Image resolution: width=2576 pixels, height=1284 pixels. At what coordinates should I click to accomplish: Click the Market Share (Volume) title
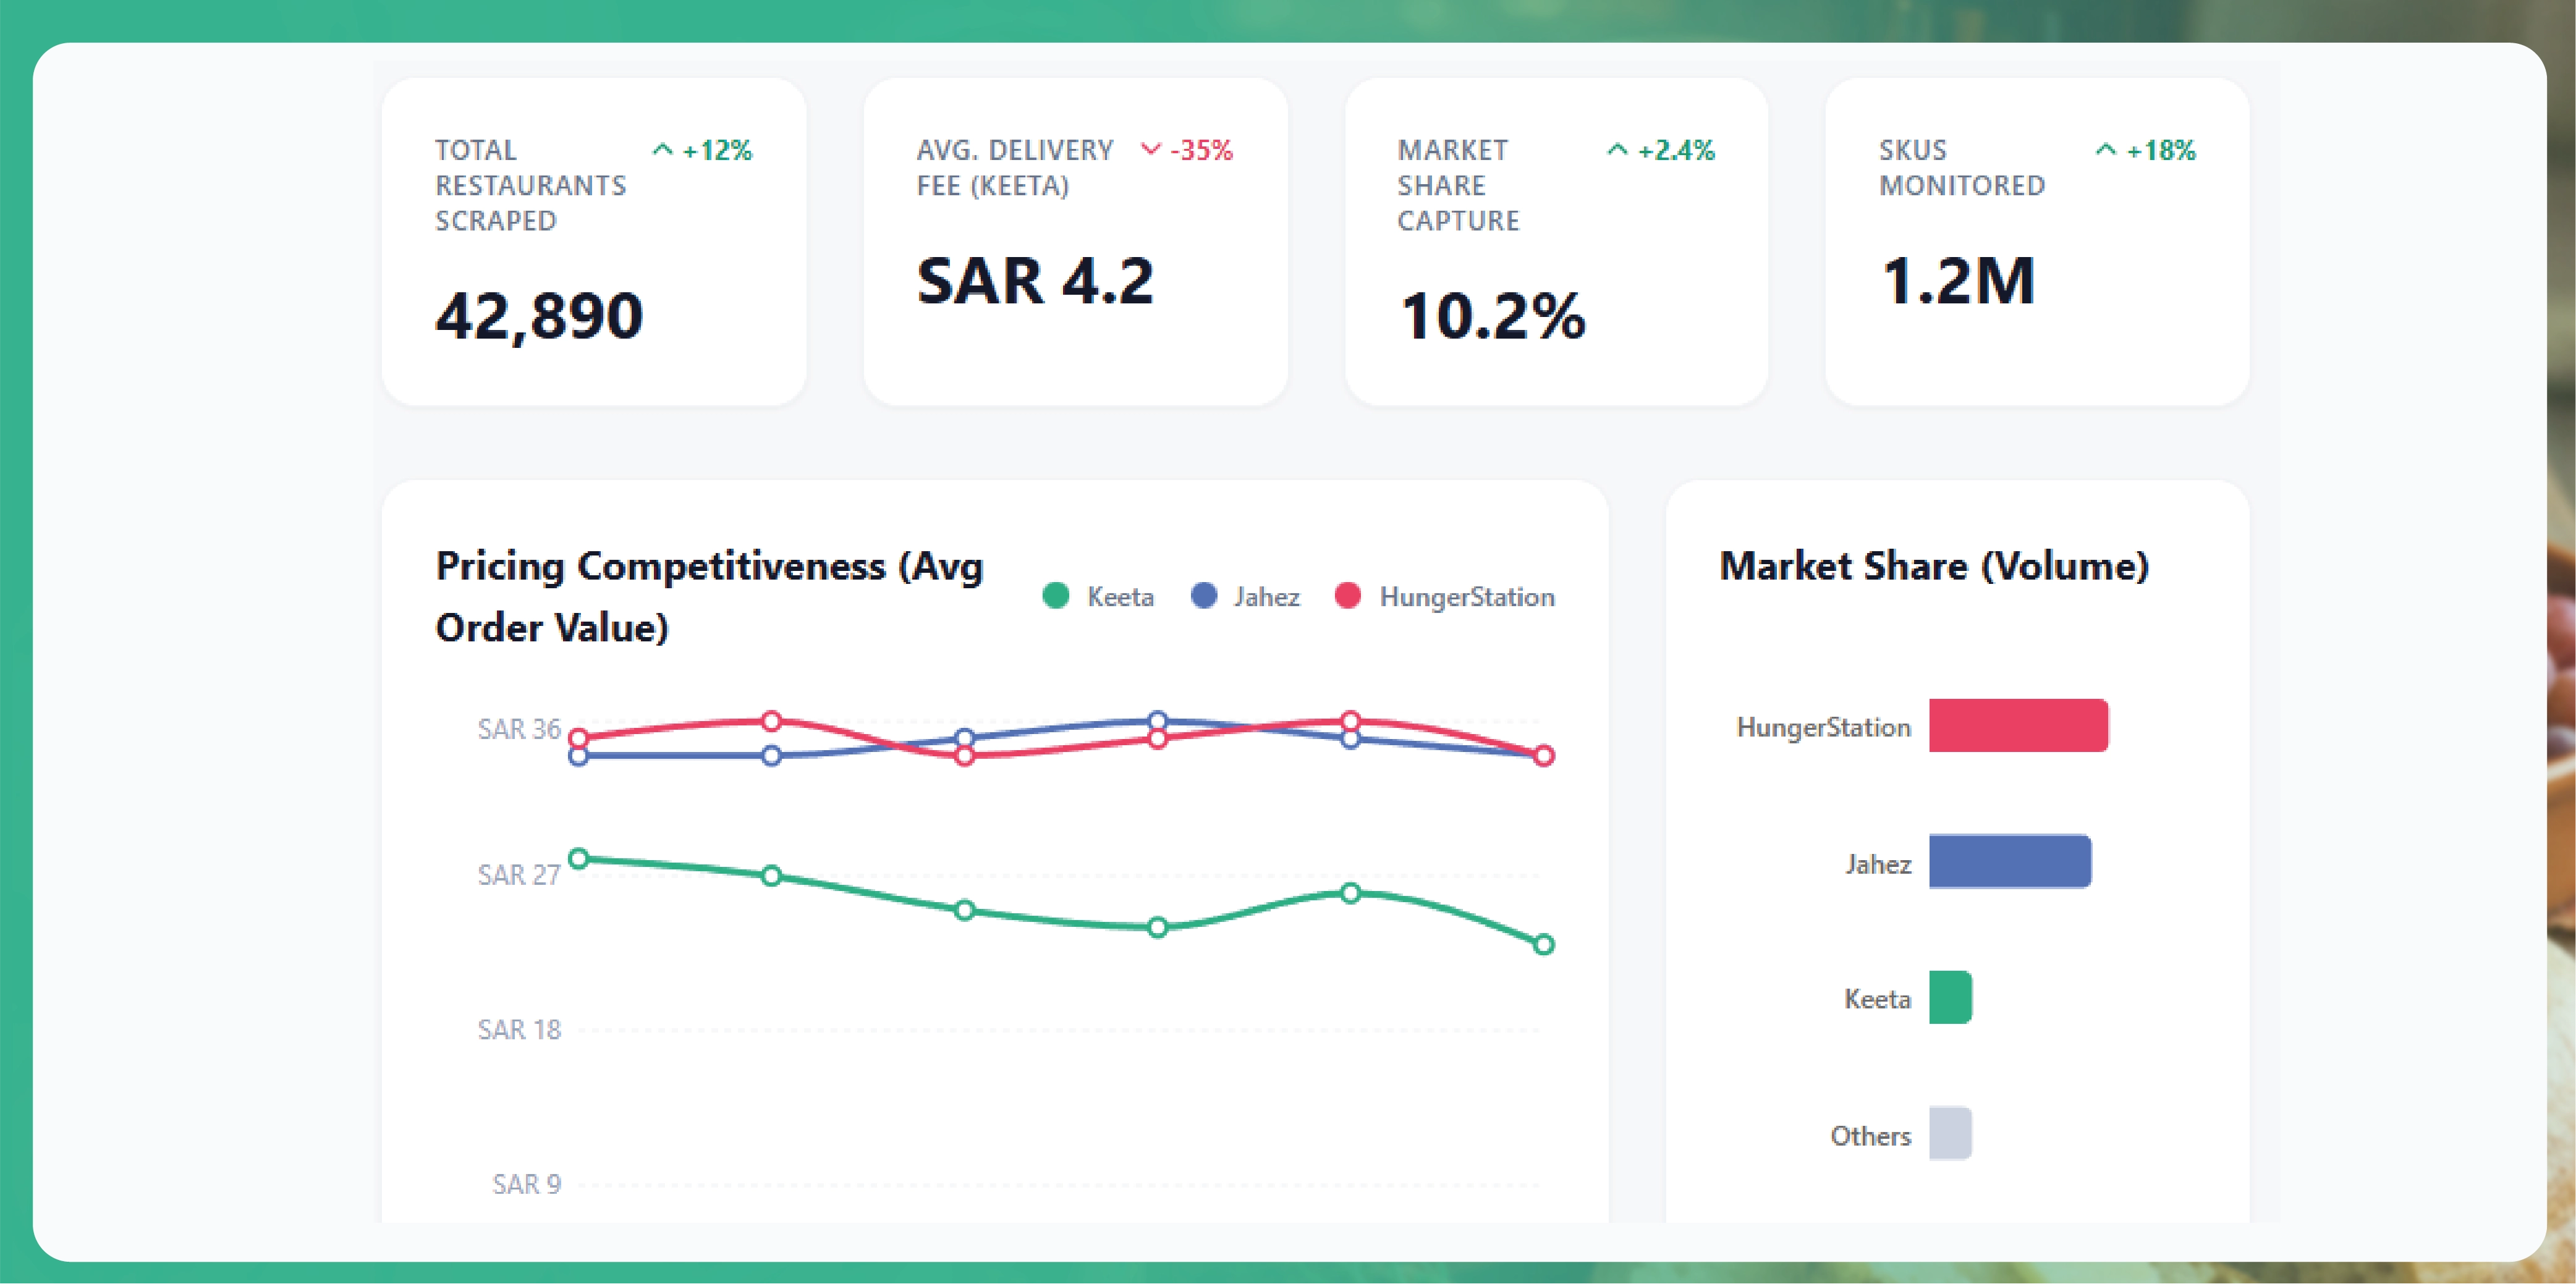point(1933,566)
